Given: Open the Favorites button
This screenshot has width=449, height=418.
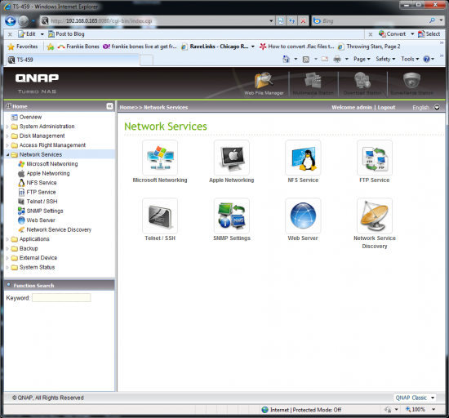Looking at the screenshot, I should coord(23,47).
